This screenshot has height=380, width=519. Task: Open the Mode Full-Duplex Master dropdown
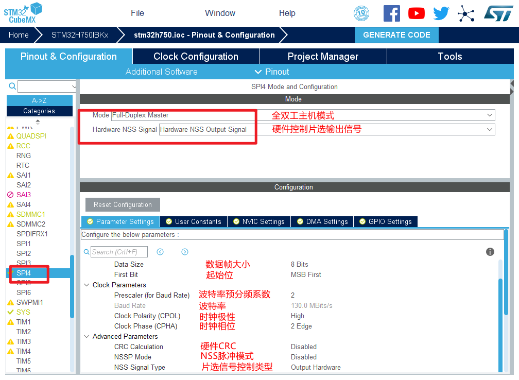(489, 115)
